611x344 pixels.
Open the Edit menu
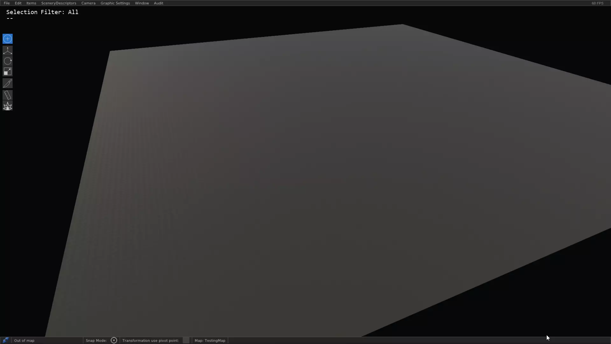point(18,3)
